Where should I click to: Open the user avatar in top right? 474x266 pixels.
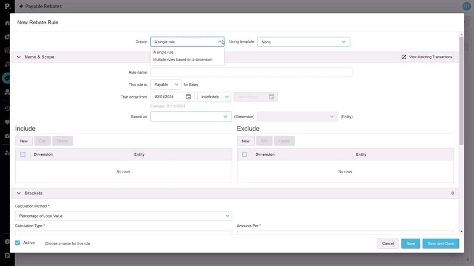(x=466, y=6)
